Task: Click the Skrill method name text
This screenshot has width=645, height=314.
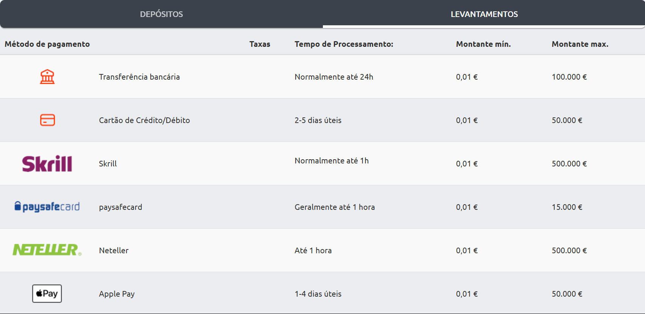Action: click(x=108, y=164)
